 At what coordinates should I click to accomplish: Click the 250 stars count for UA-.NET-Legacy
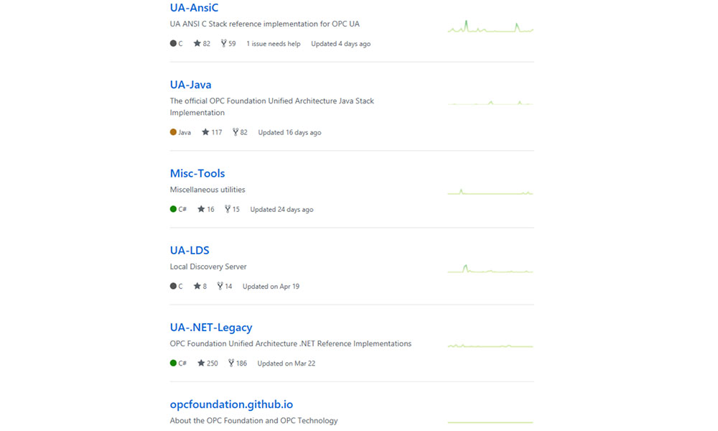tap(213, 363)
